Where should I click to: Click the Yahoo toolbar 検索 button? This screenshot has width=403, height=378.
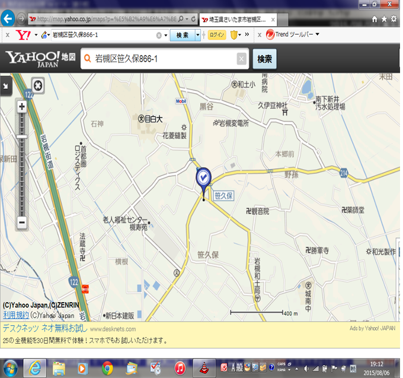pyautogui.click(x=182, y=35)
